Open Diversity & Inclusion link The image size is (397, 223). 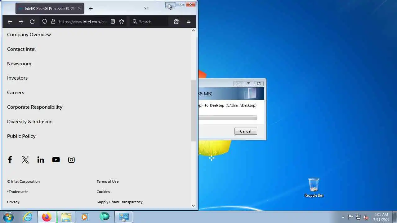(x=30, y=121)
